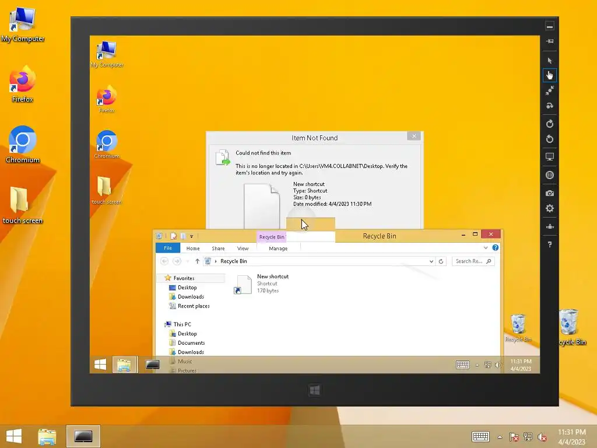Click Start button inside the simulator

(x=100, y=365)
